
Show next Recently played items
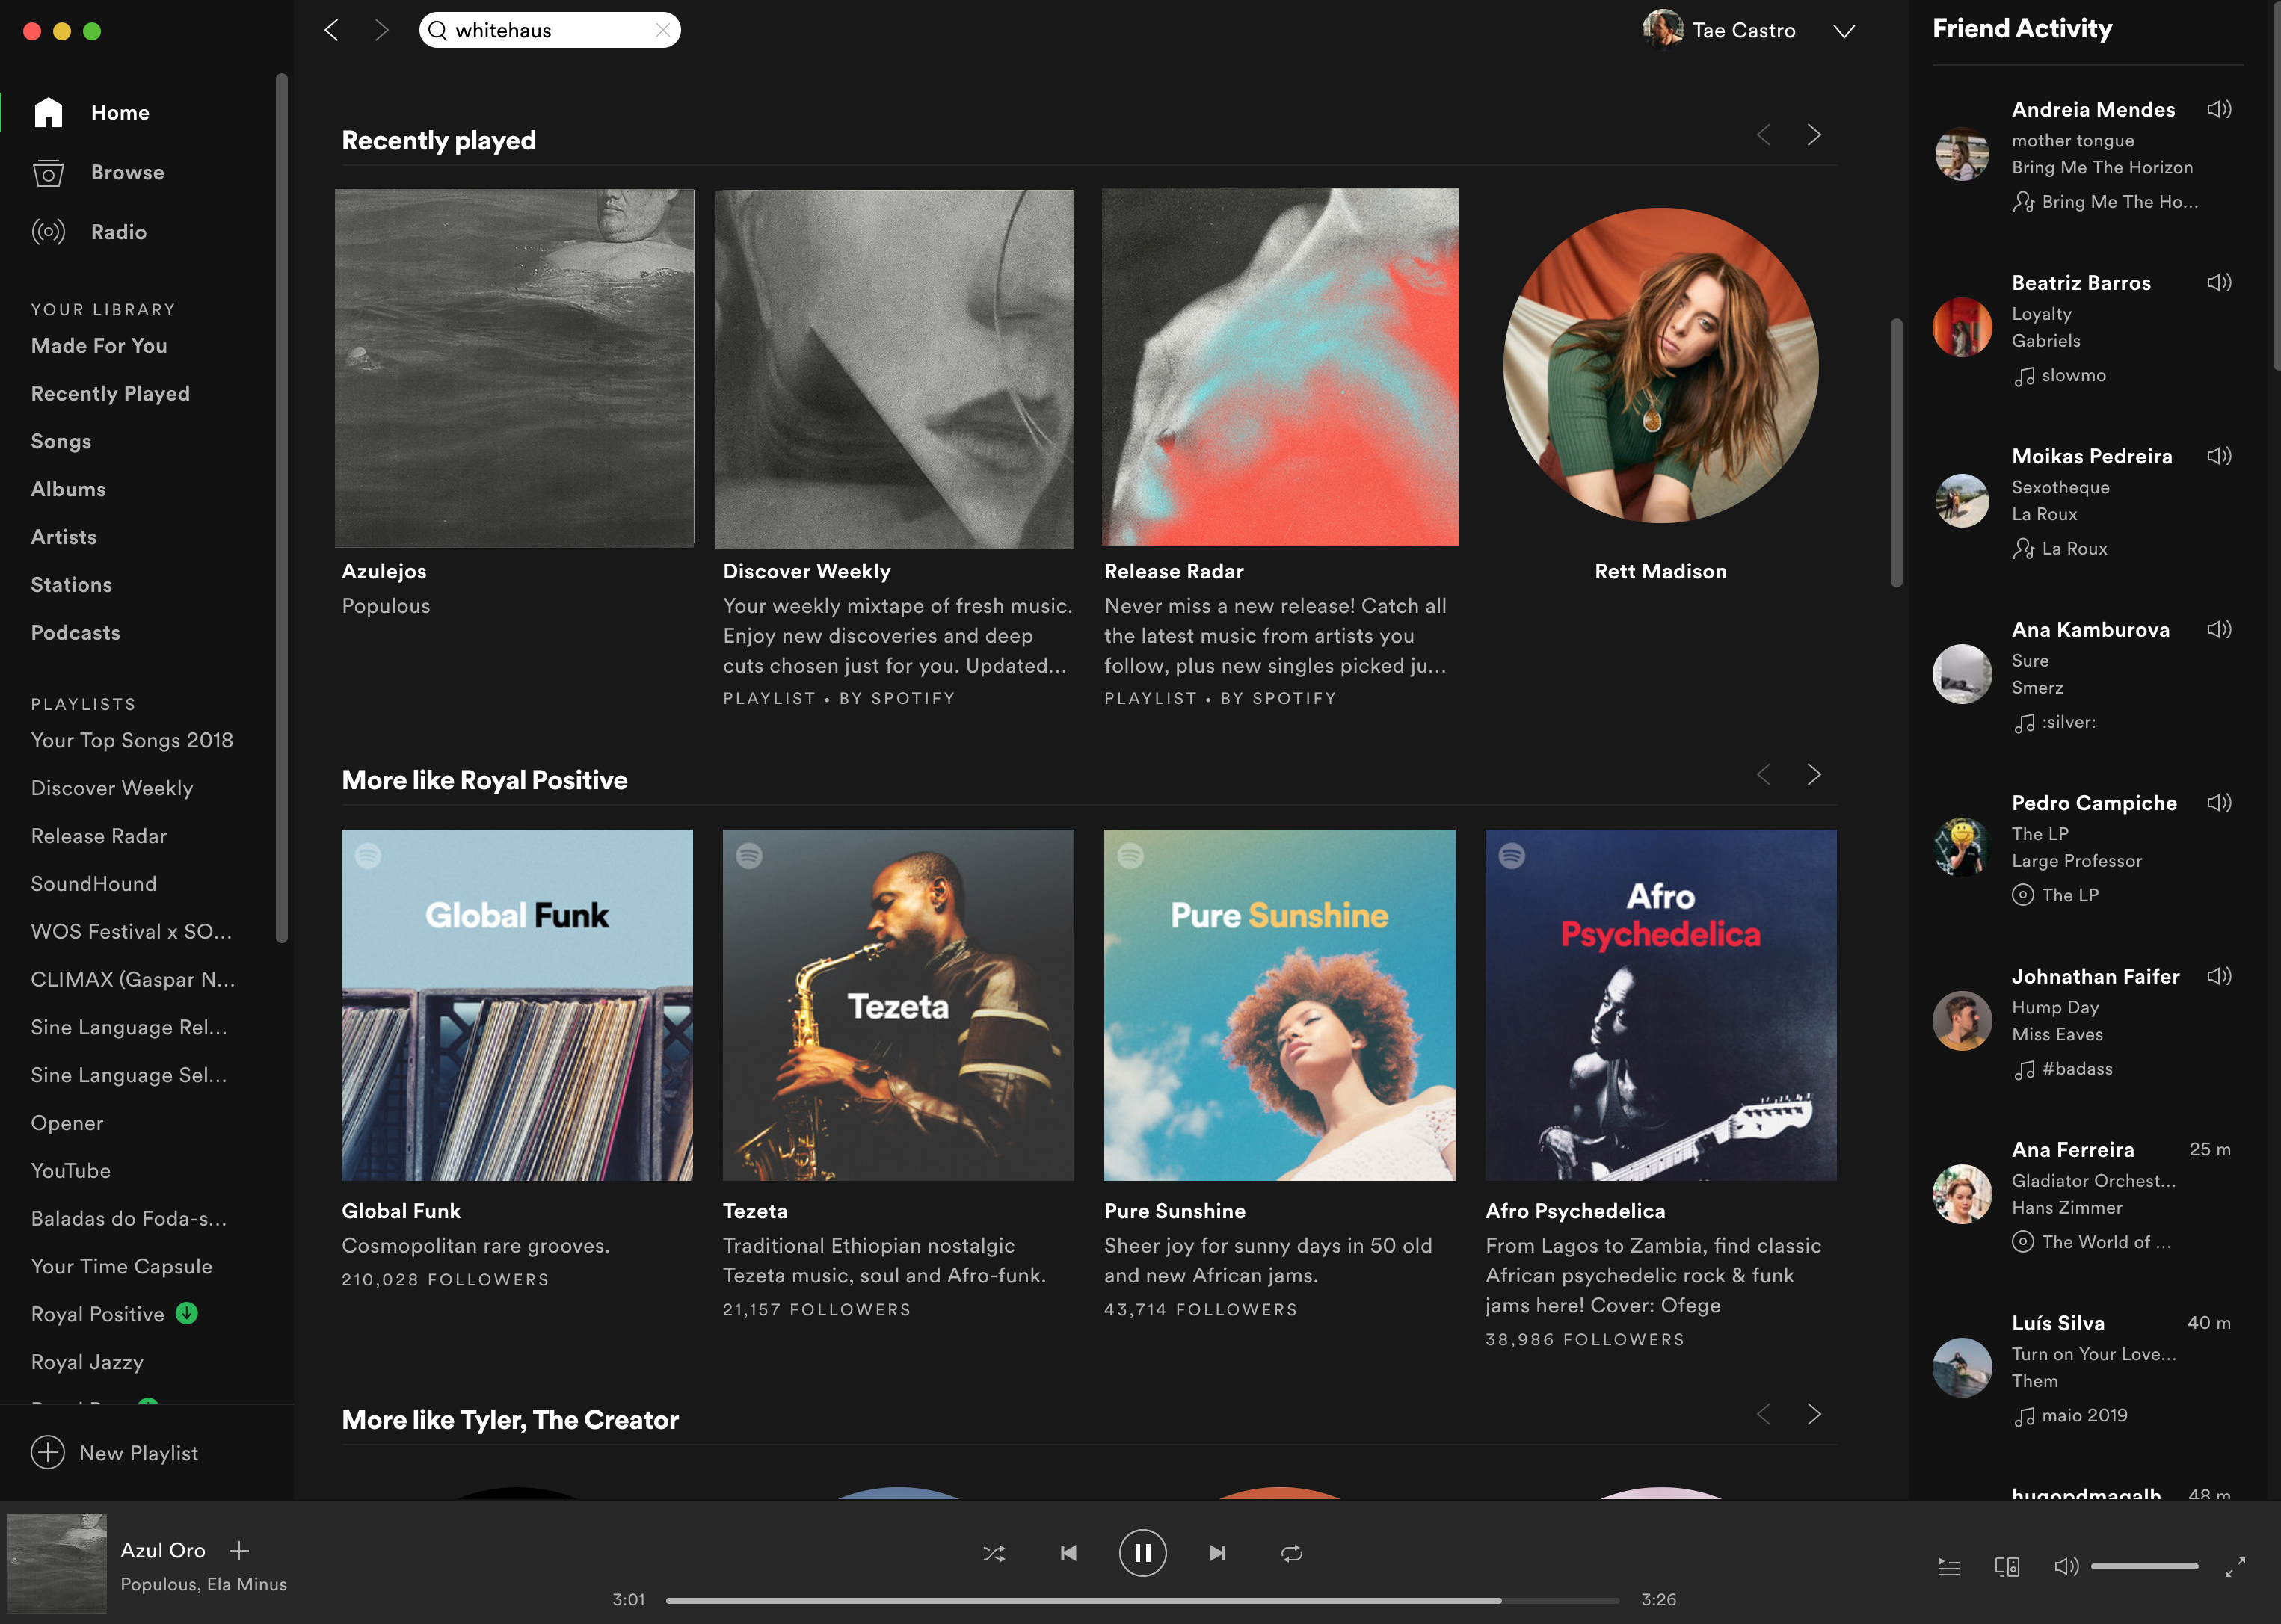point(1814,135)
